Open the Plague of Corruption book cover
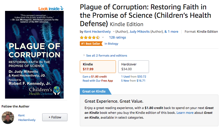The image size is (223, 127). [x=34, y=55]
